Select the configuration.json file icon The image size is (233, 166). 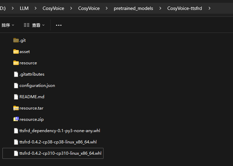[x=16, y=86]
